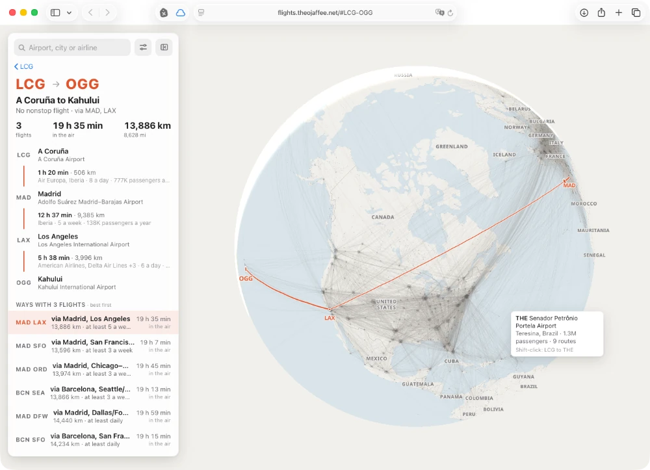Open the Safari downloads button

click(x=584, y=12)
